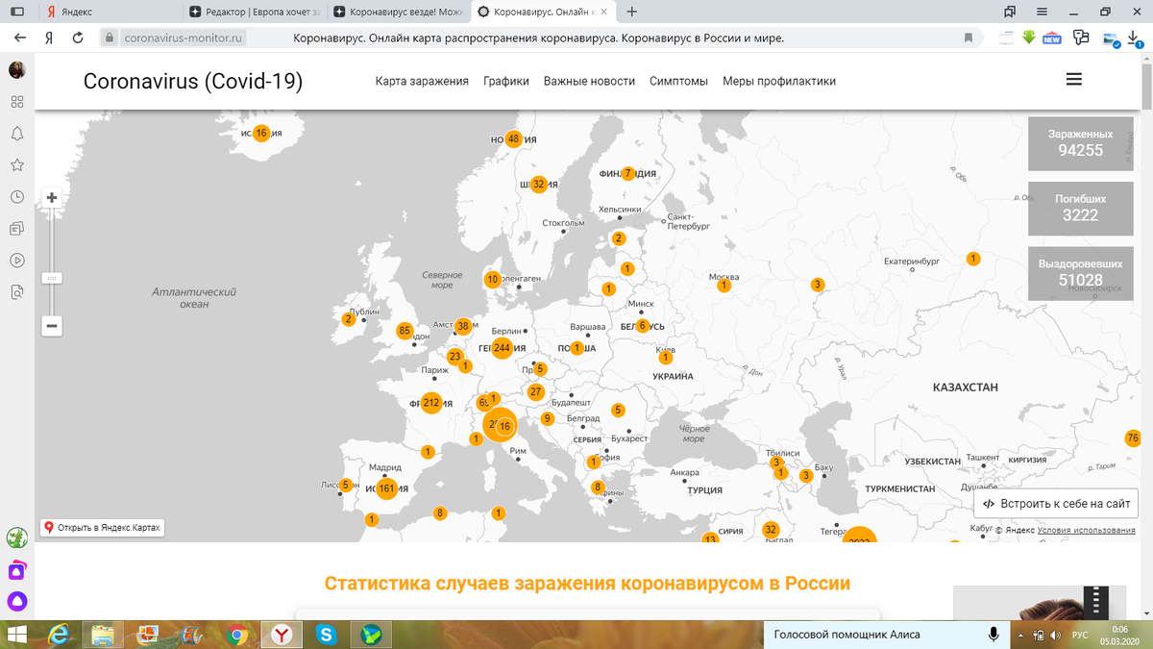View history with the clock sidebar icon
The width and height of the screenshot is (1153, 649).
pos(16,196)
